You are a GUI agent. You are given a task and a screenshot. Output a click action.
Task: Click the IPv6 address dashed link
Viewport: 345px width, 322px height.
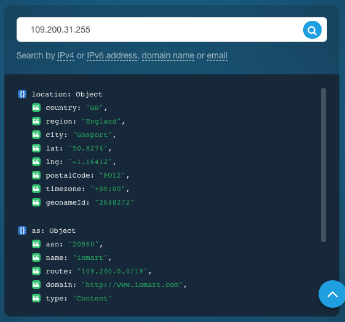pyautogui.click(x=112, y=55)
